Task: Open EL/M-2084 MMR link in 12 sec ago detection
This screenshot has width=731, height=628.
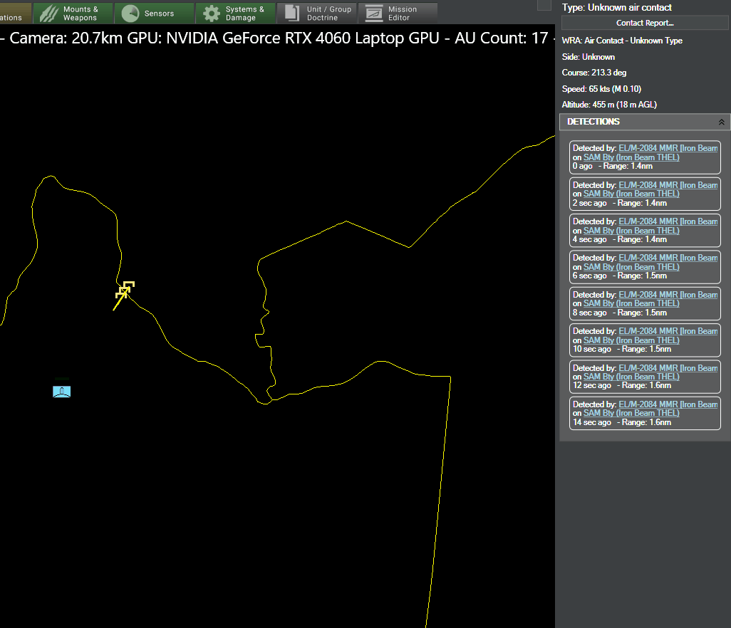Action: pyautogui.click(x=668, y=367)
